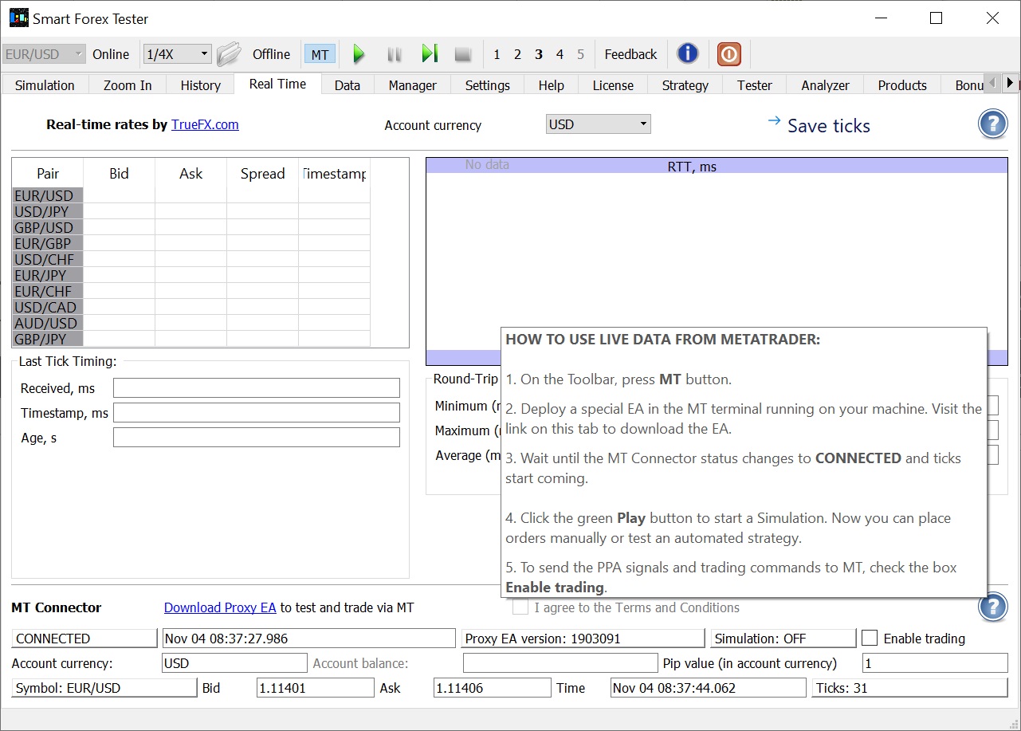The image size is (1021, 731).
Task: Click the Ticks: 31 button
Action: (x=909, y=688)
